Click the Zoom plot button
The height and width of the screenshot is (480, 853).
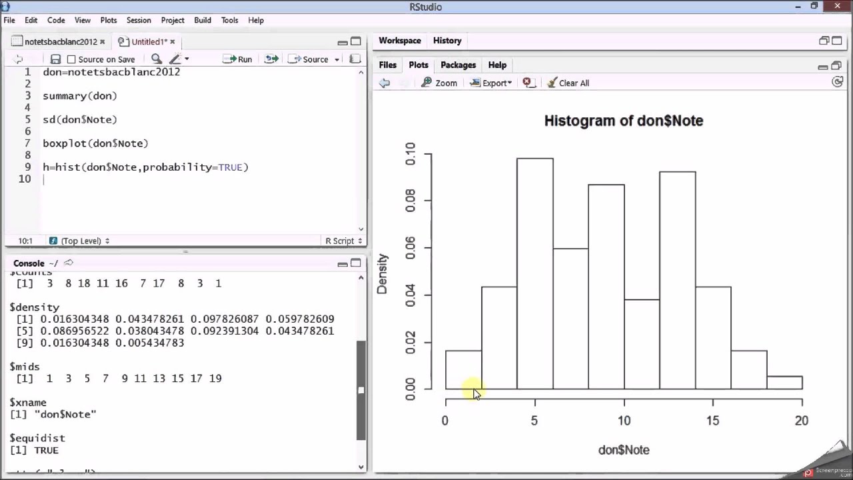pyautogui.click(x=439, y=83)
